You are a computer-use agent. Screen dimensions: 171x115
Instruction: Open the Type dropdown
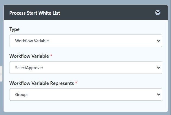[x=86, y=41]
